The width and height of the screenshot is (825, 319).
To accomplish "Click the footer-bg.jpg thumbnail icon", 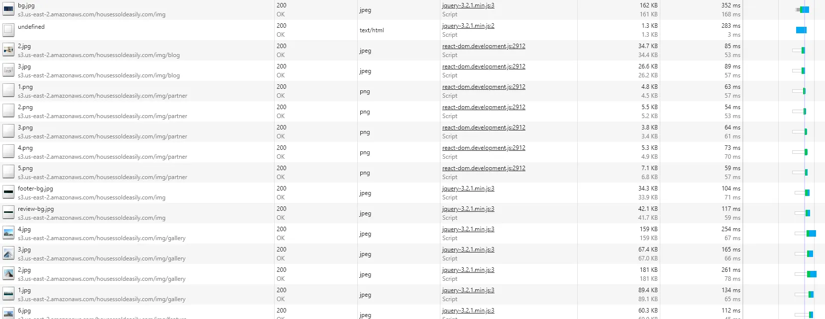I will 8,192.
